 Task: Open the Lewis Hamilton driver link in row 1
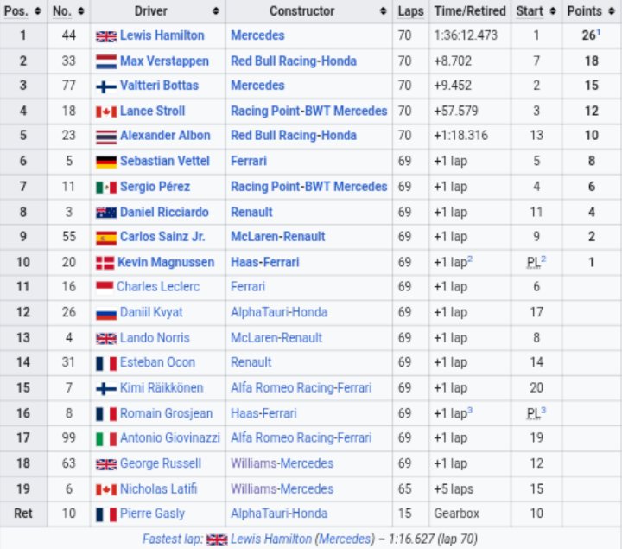[162, 35]
